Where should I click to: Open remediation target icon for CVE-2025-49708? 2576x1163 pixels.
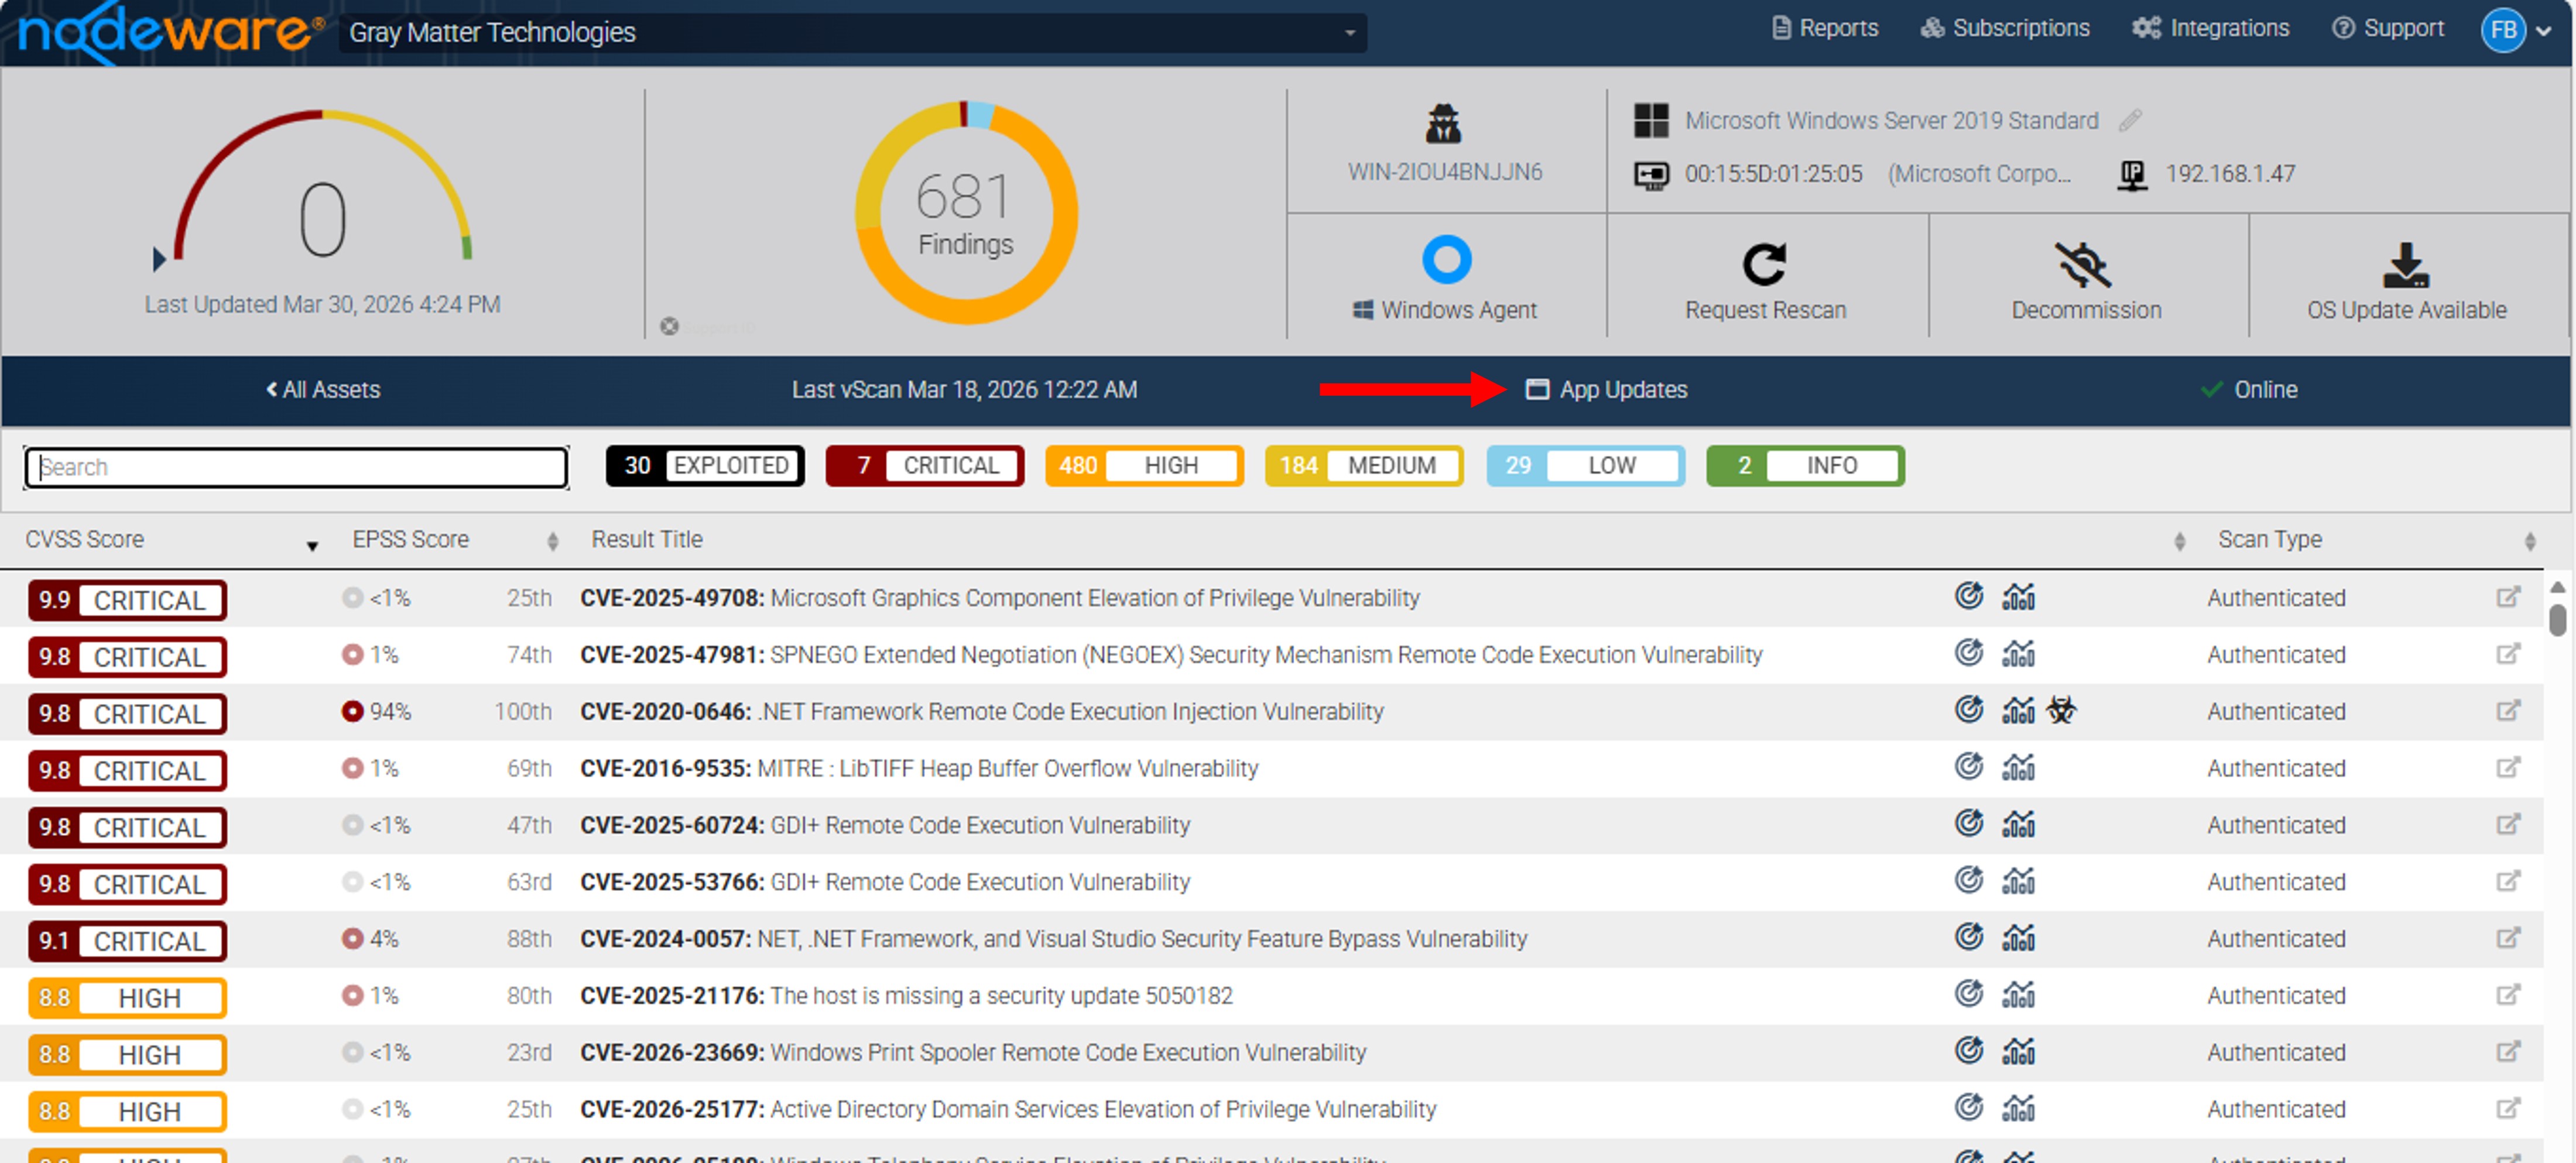[1968, 597]
